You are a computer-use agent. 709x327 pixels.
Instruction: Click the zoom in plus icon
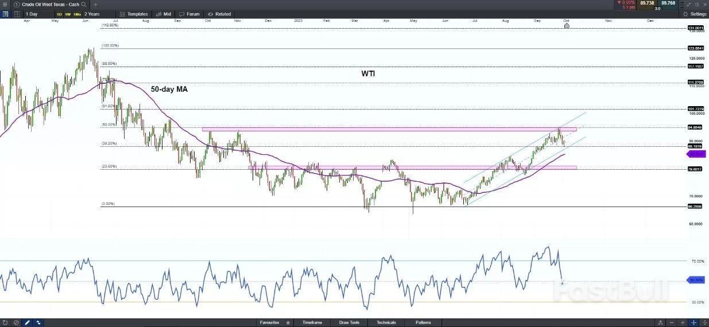click(683, 322)
